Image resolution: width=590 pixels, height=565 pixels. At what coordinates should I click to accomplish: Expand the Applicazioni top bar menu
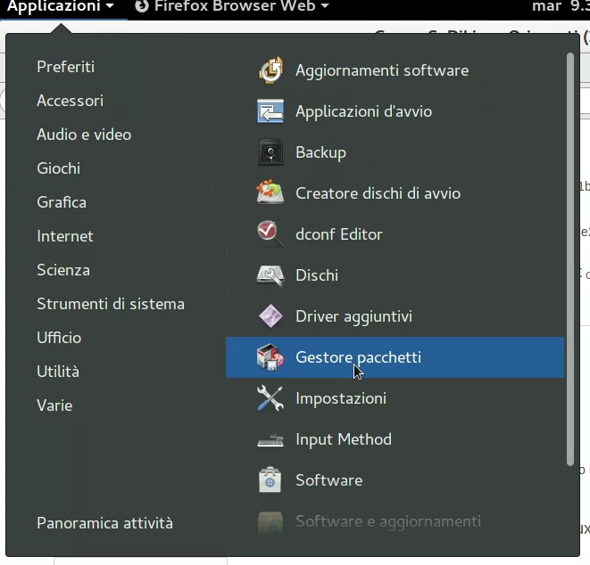[x=61, y=7]
